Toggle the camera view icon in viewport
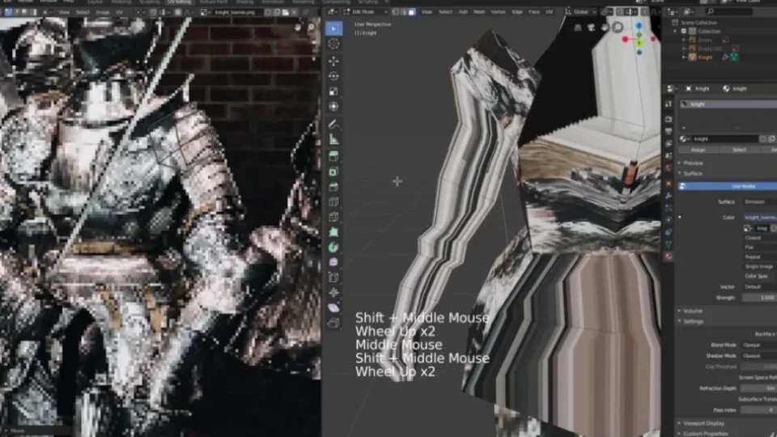777x437 pixels. coord(591,28)
